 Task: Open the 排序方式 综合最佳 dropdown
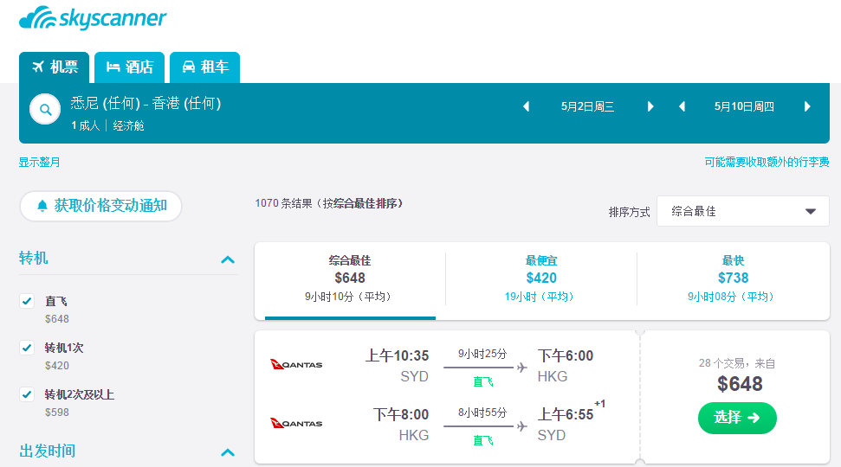click(743, 211)
